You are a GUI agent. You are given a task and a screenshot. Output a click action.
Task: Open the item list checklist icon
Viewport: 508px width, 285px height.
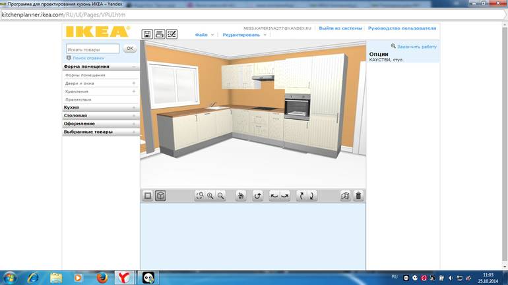pos(172,34)
